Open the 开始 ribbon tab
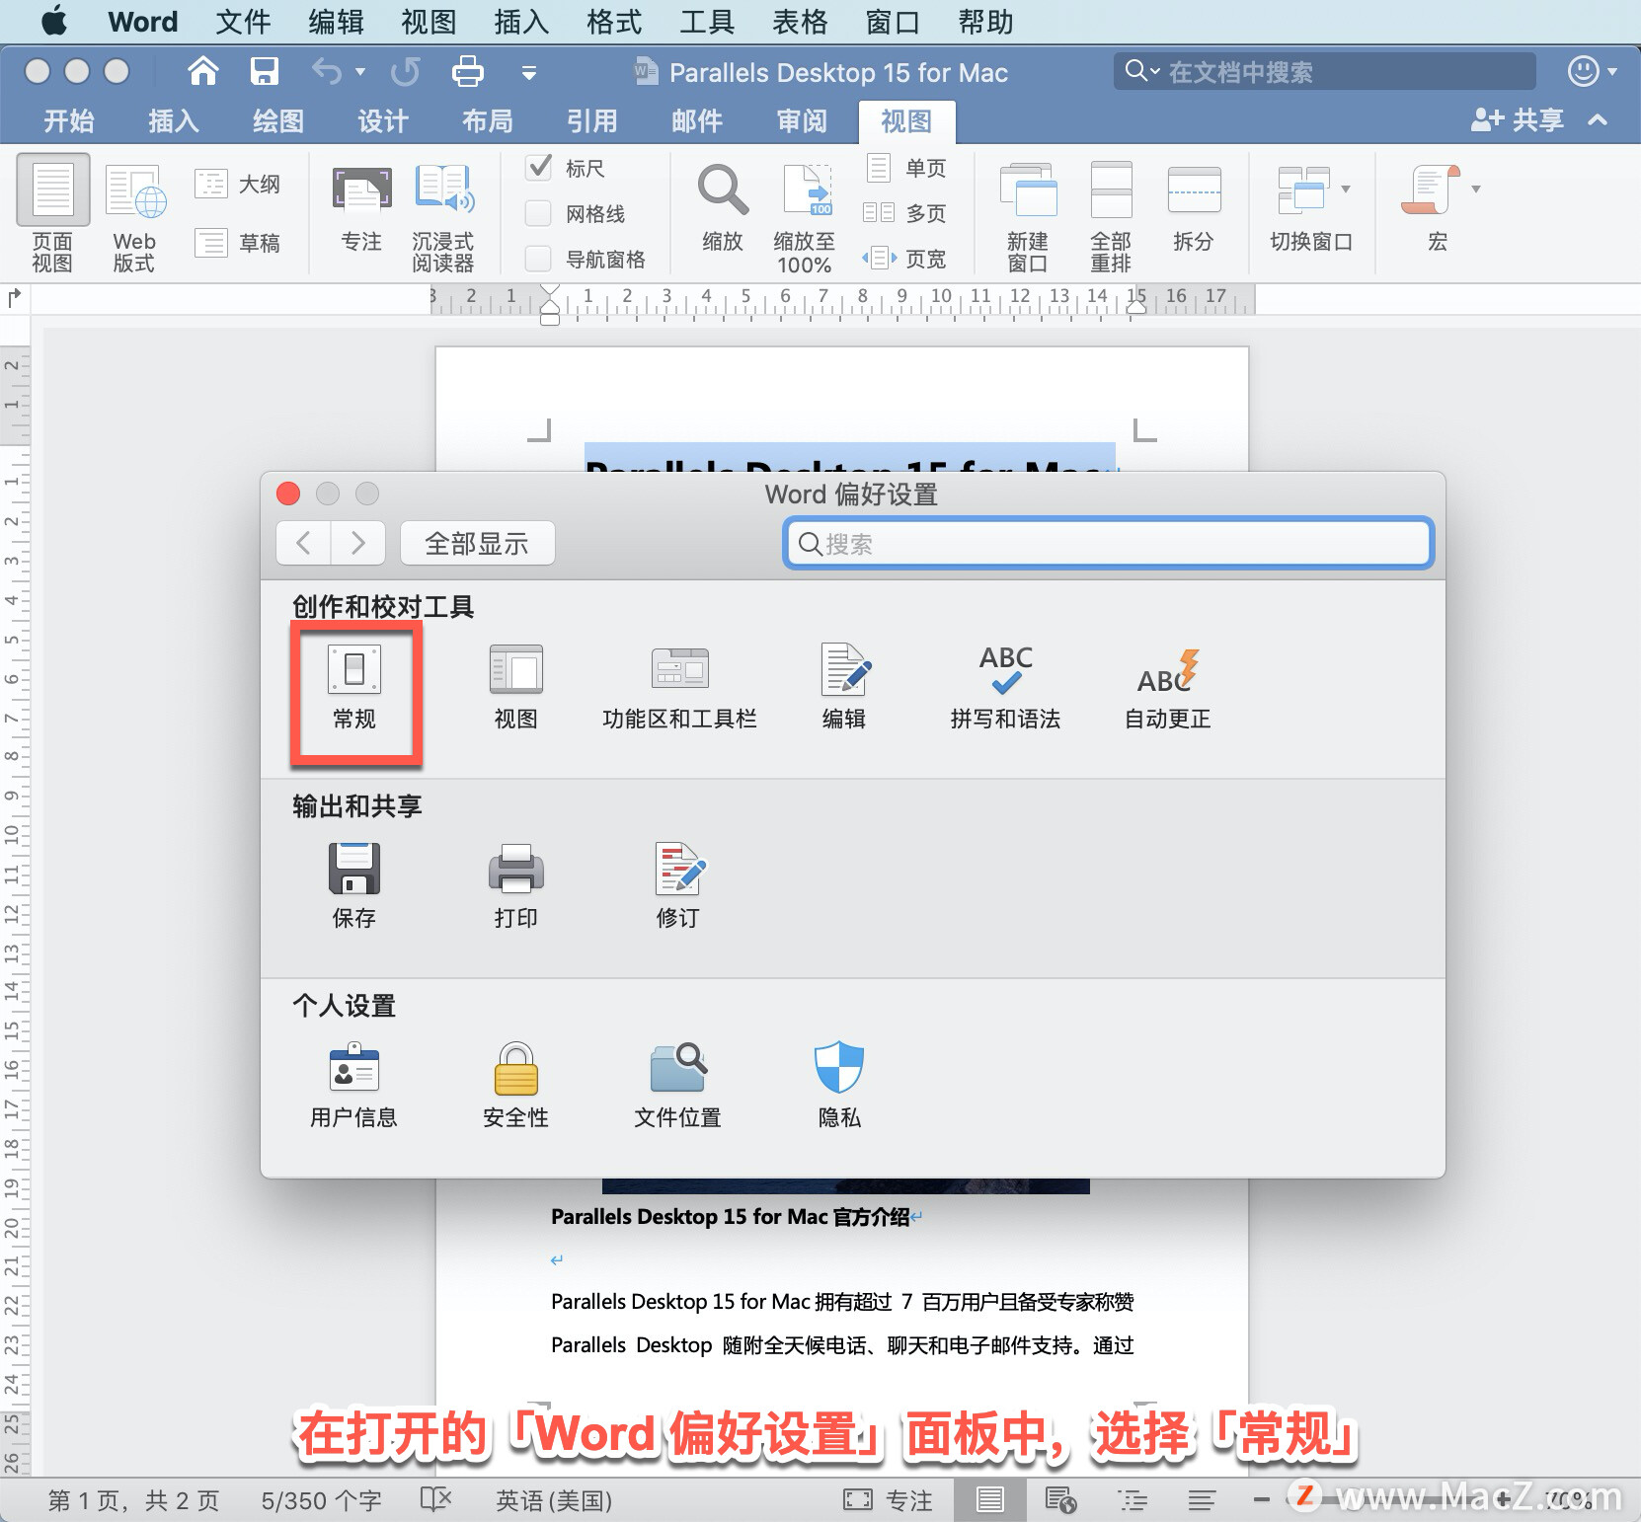This screenshot has height=1522, width=1641. coord(69,120)
